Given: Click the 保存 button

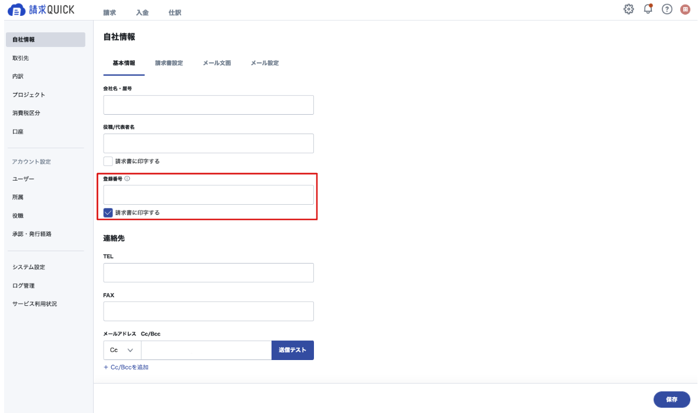Looking at the screenshot, I should pyautogui.click(x=671, y=399).
